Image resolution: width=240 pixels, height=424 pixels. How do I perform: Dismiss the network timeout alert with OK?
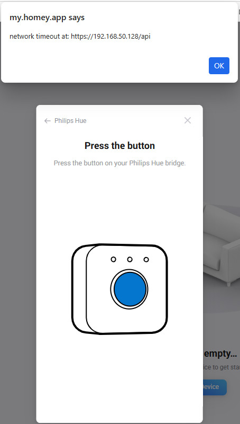click(219, 66)
